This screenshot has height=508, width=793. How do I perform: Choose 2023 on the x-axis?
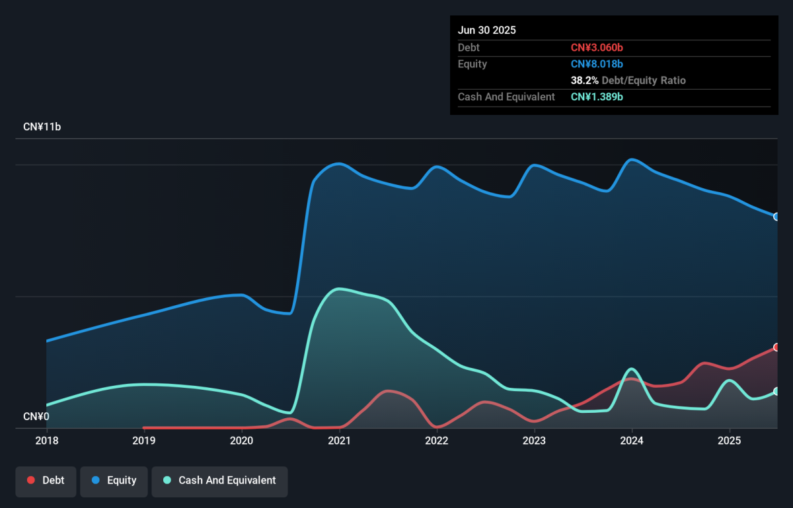pyautogui.click(x=534, y=441)
